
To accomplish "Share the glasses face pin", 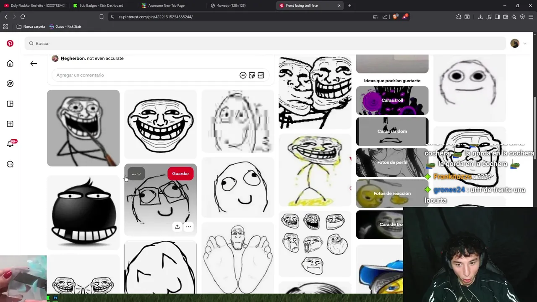I will point(177,226).
